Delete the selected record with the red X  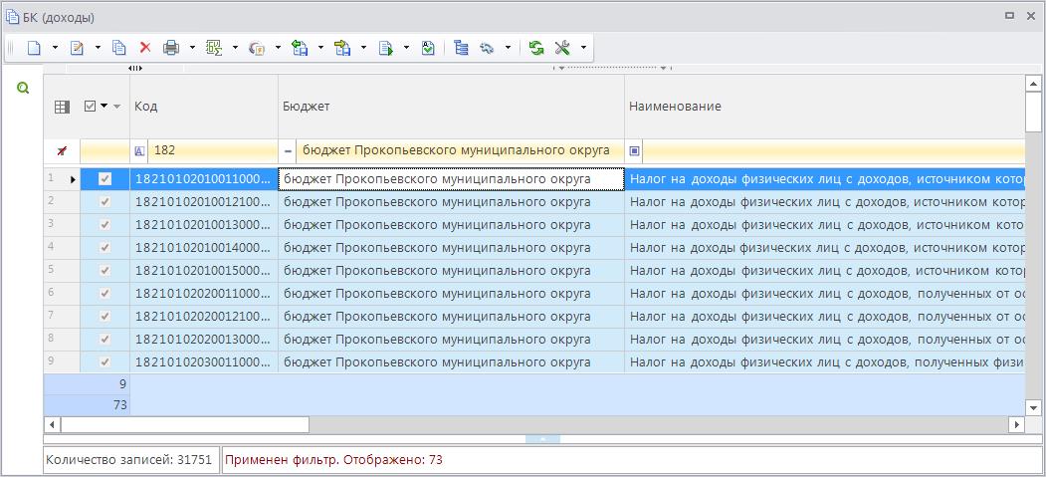144,48
